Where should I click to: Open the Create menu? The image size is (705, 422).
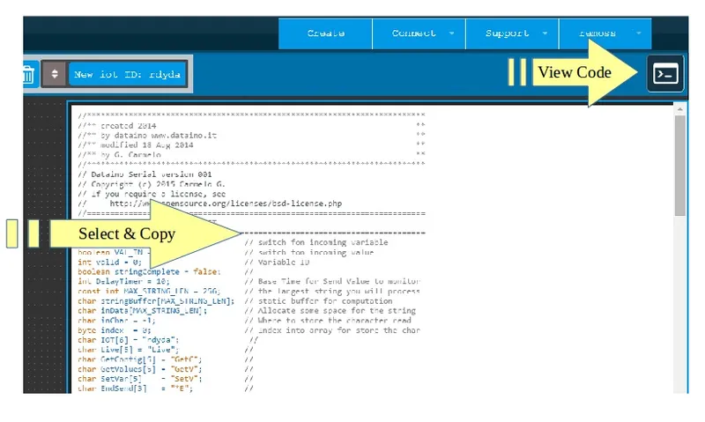(x=325, y=33)
